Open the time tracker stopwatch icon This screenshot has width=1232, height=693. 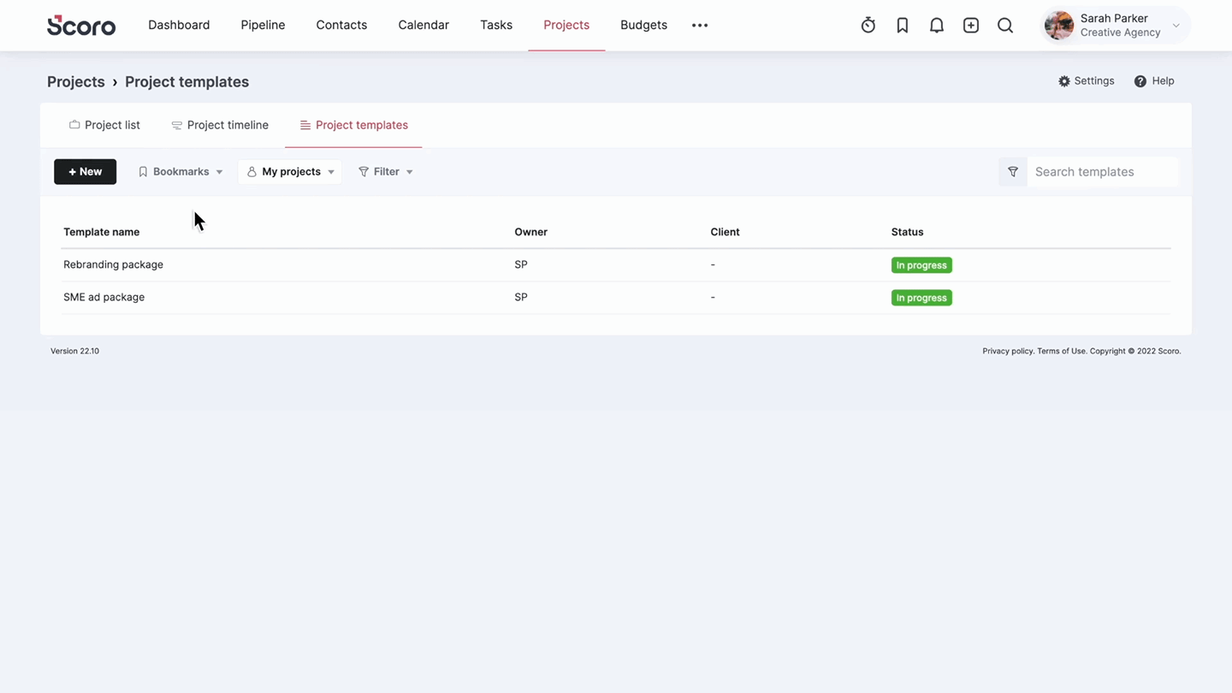(x=868, y=26)
